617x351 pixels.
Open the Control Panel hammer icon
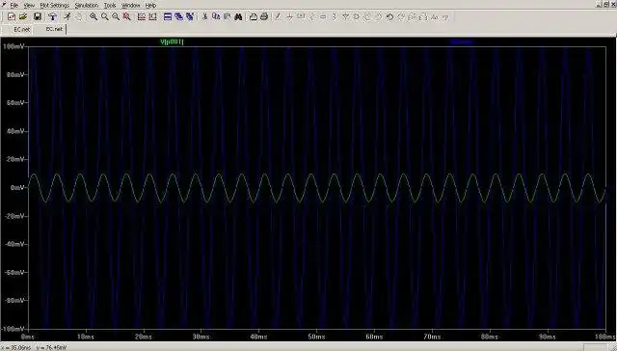point(52,17)
